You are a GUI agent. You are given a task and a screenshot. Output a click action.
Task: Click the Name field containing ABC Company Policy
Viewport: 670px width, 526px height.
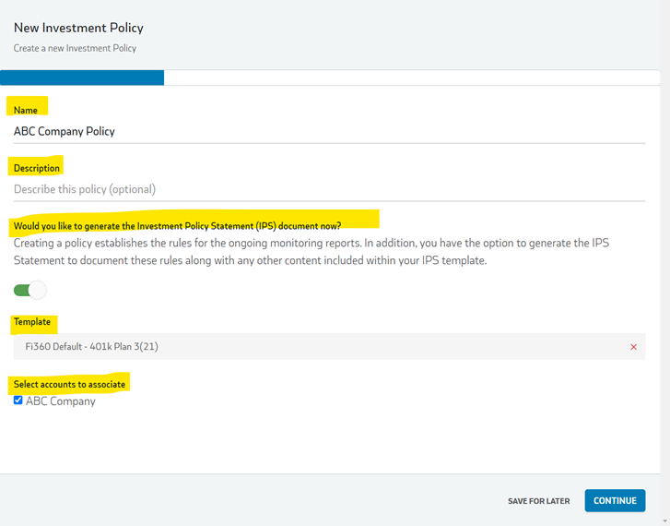click(329, 131)
